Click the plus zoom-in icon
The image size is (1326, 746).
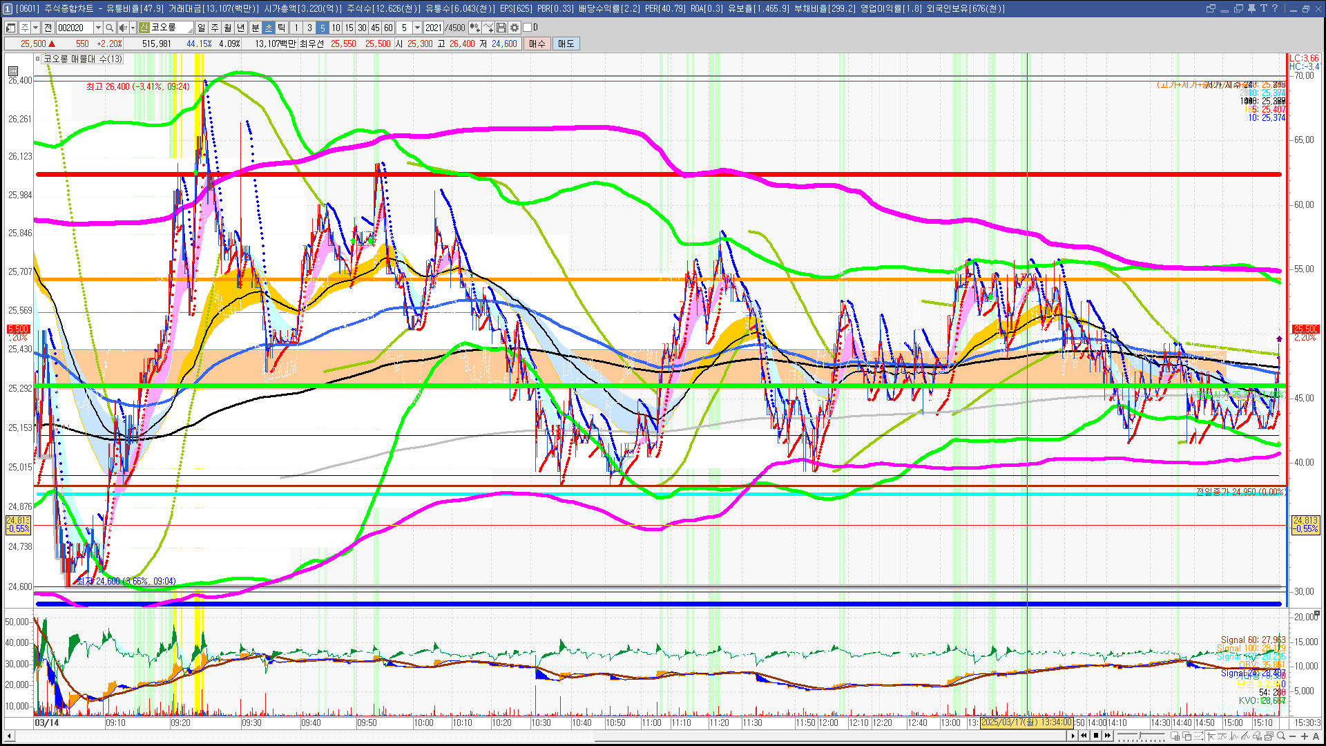point(1304,736)
